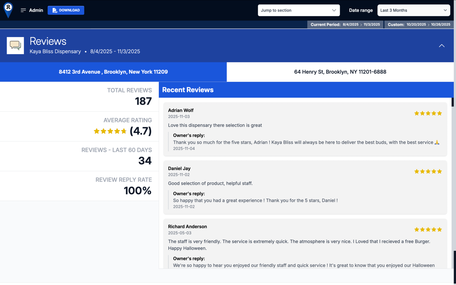456x285 pixels.
Task: Click the average rating stars
Action: pos(110,131)
